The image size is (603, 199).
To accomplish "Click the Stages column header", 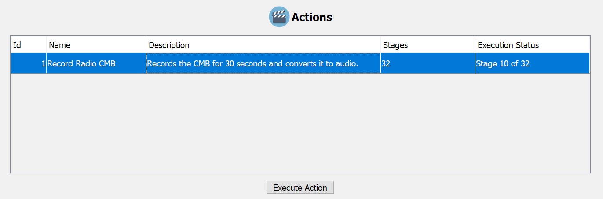I will 428,45.
